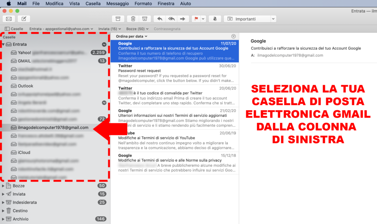Select the iCloud inbox

click(x=54, y=152)
